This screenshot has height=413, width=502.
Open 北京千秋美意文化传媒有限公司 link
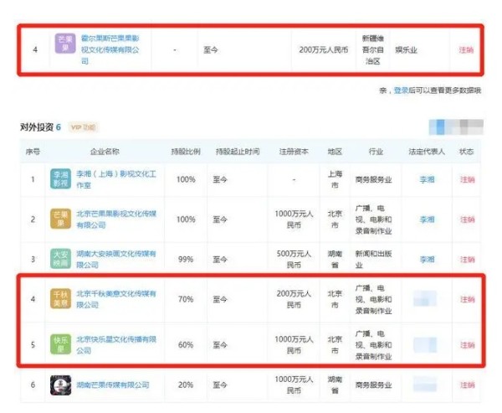pyautogui.click(x=116, y=299)
